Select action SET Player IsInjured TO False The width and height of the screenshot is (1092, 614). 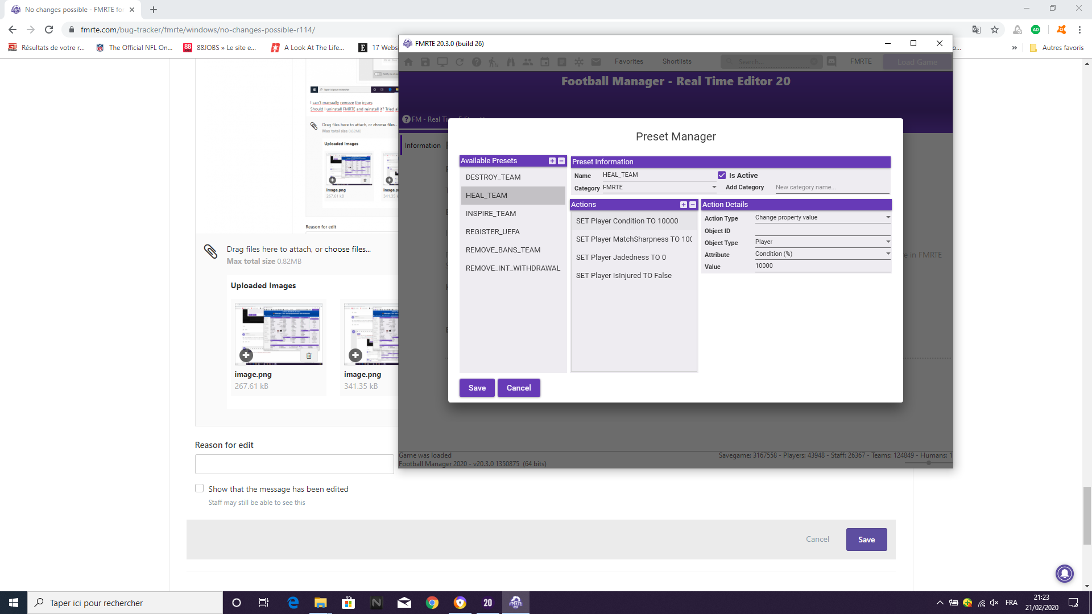click(634, 276)
